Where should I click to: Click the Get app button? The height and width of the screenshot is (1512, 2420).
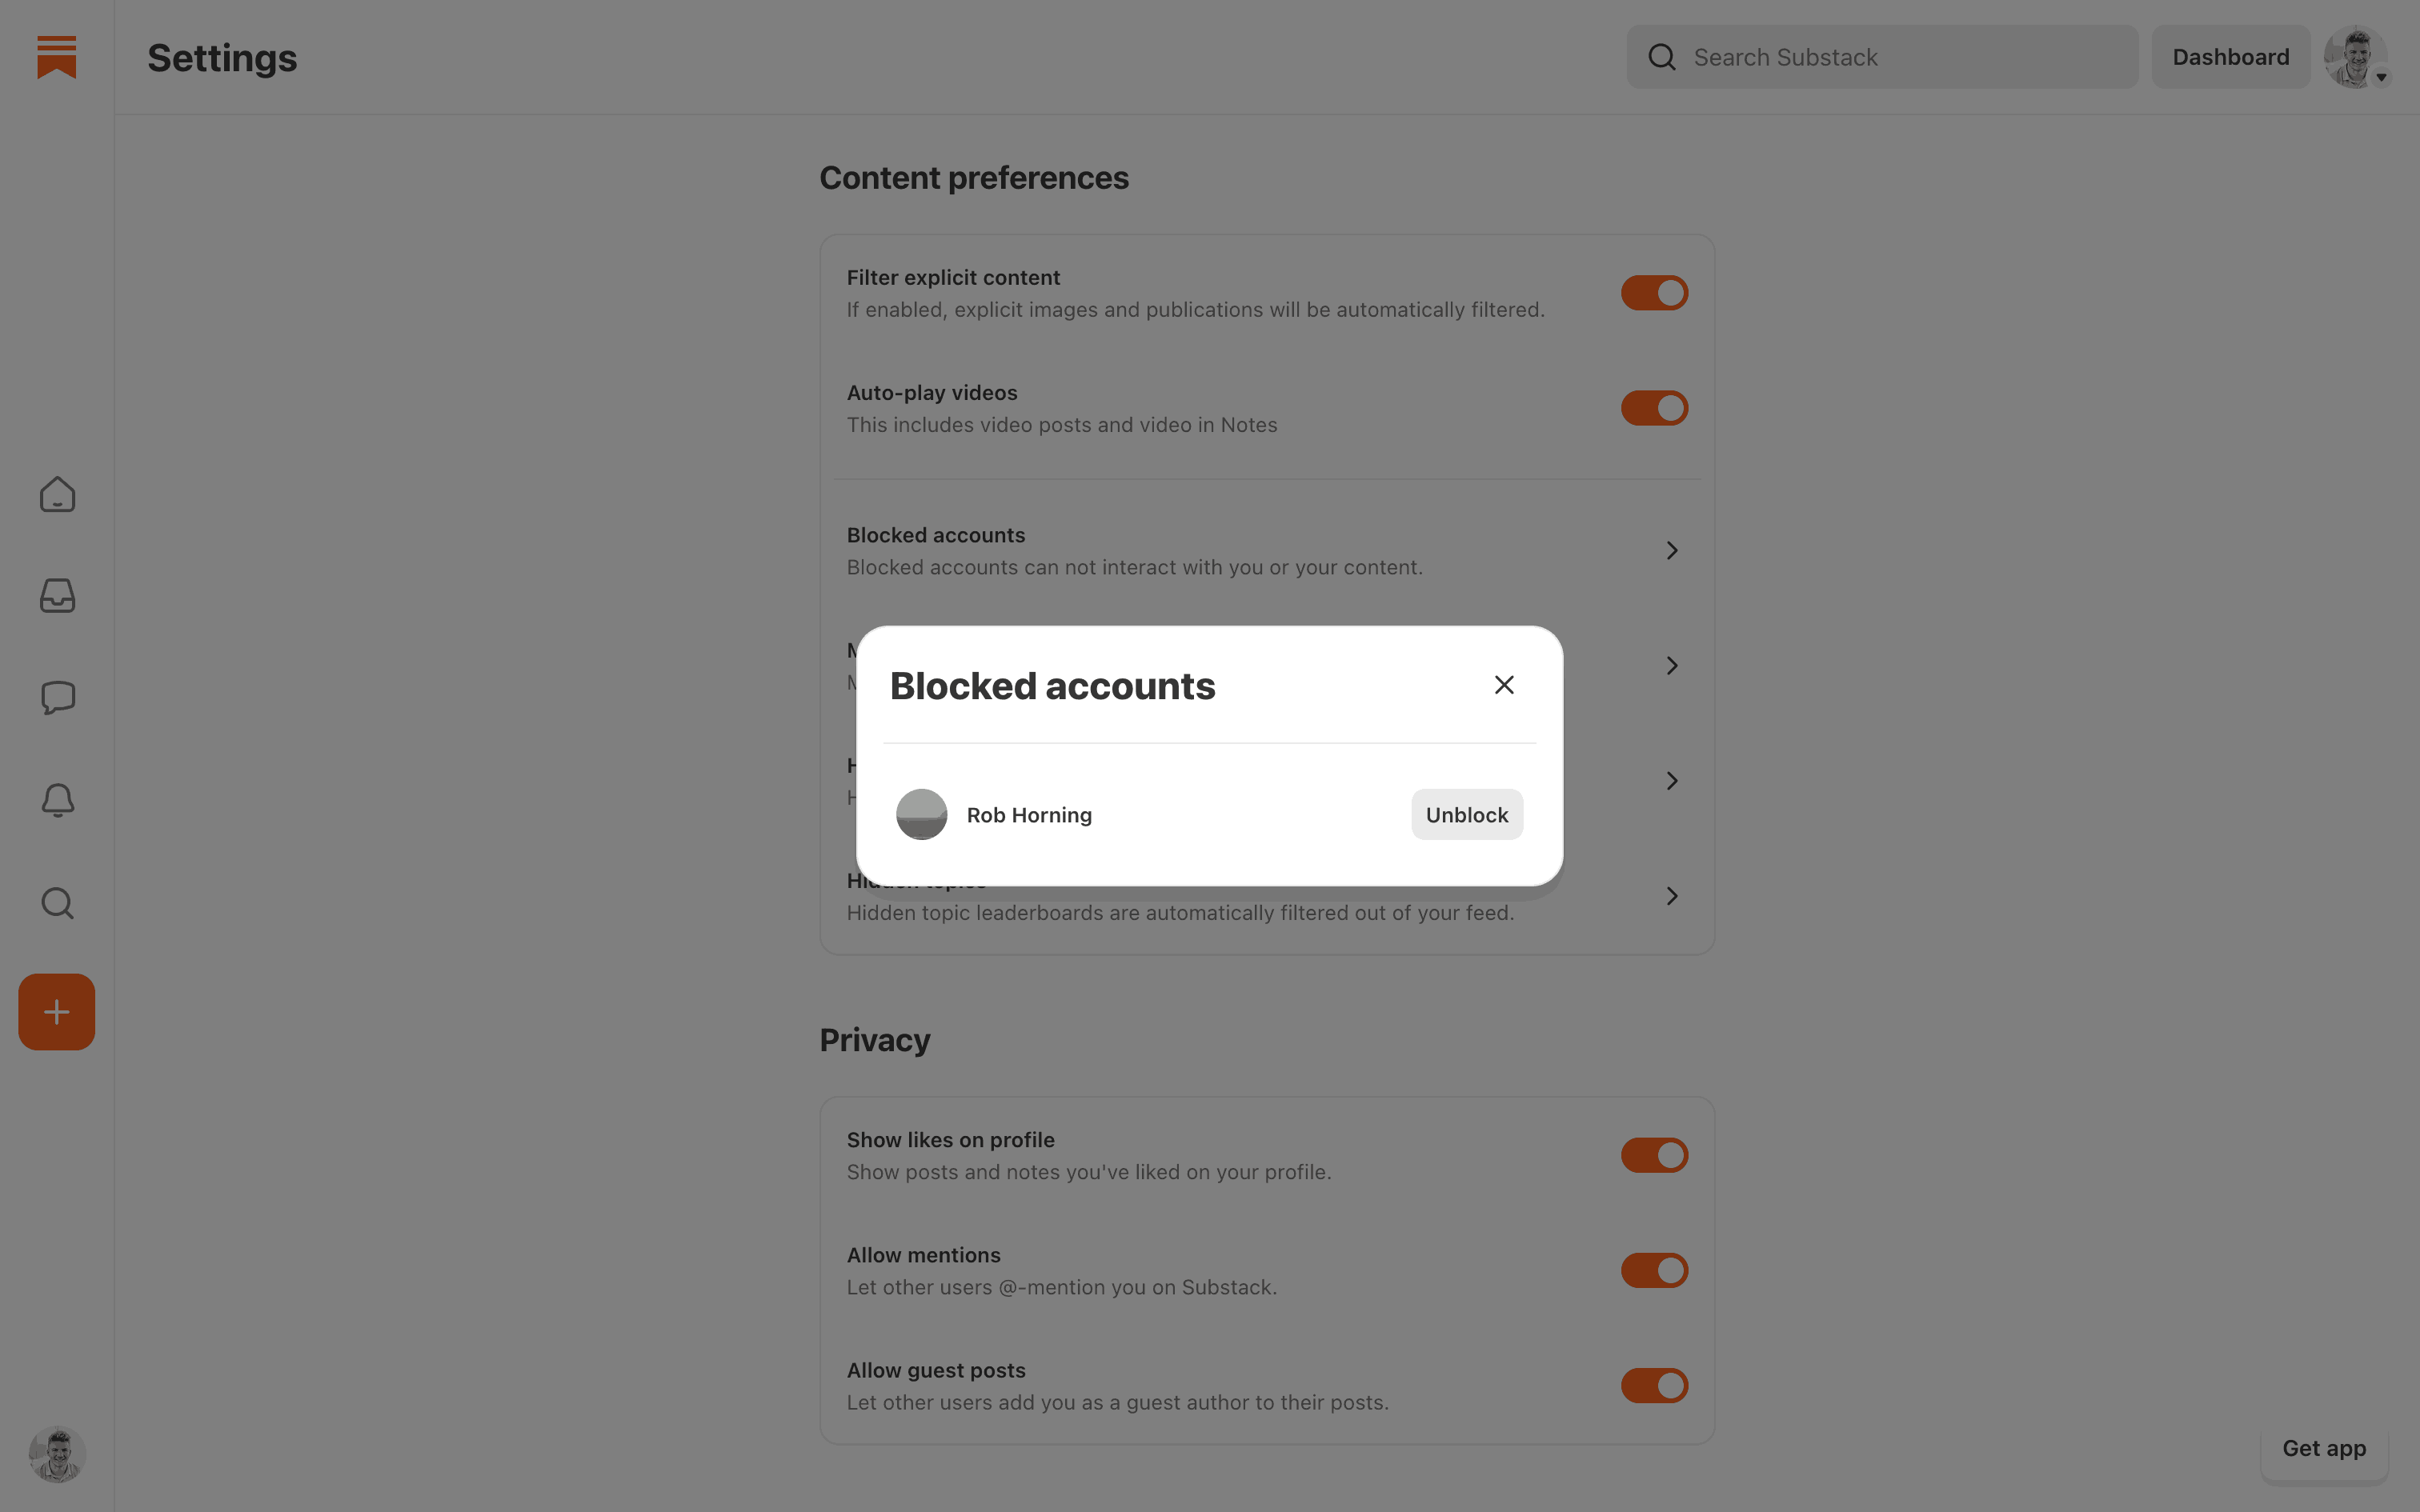2323,1448
